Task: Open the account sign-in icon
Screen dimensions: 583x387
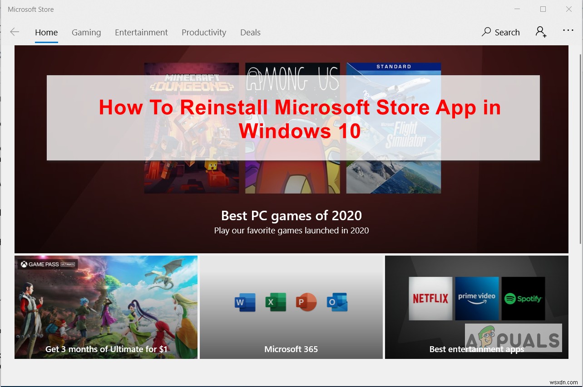Action: pos(541,32)
